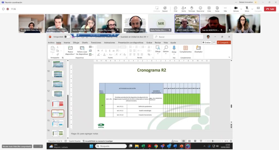Screen dimensions: 279x150
Task: Click 'Haga clic para agregar notas' area
Action: [84, 134]
